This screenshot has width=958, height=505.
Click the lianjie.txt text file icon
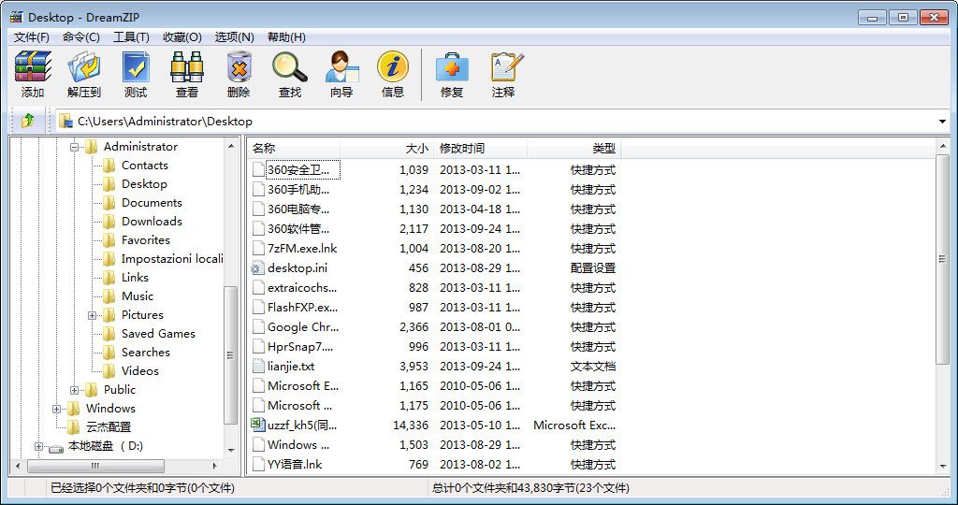coord(258,367)
